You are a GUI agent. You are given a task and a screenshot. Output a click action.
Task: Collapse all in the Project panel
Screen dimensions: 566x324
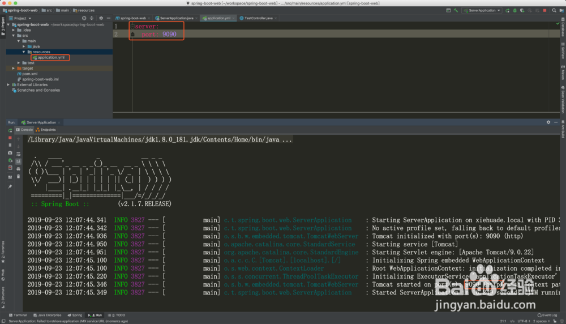pos(92,18)
